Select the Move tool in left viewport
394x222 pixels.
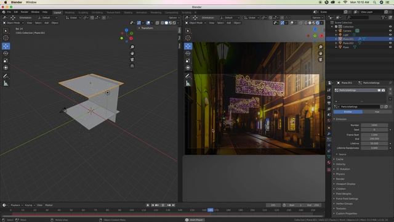coord(6,46)
